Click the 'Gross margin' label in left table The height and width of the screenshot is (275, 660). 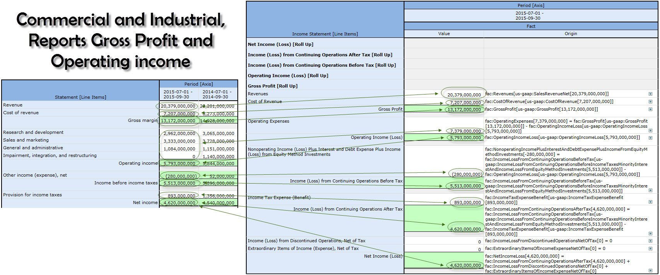[x=143, y=120]
